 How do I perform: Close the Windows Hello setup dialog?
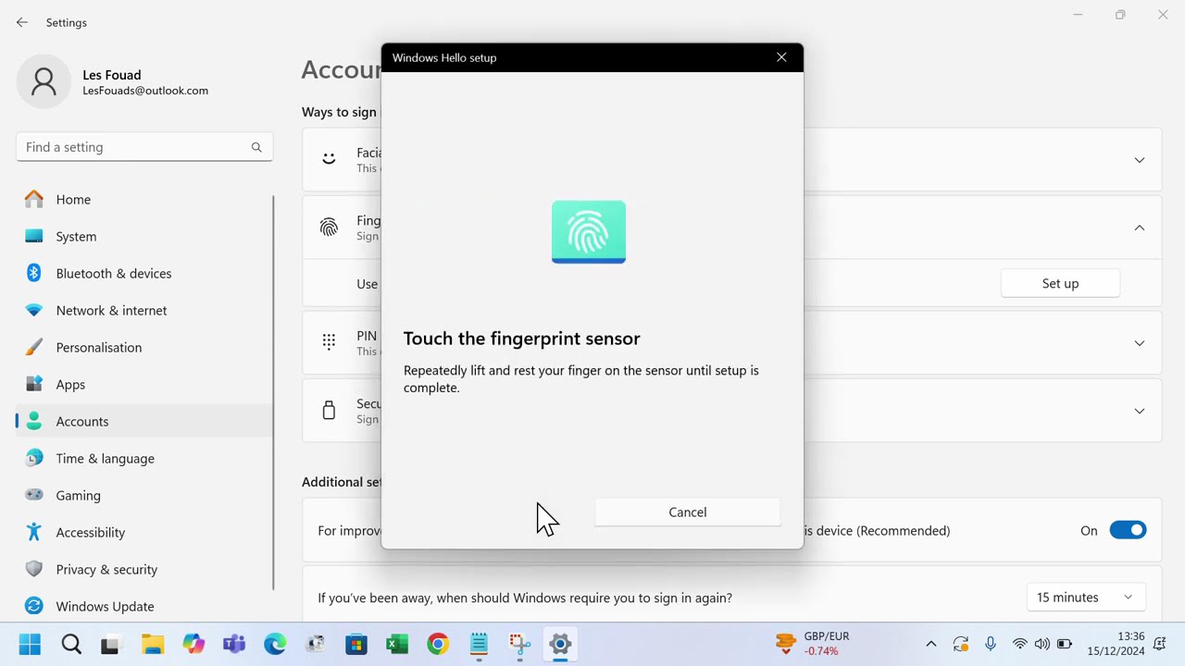(781, 57)
